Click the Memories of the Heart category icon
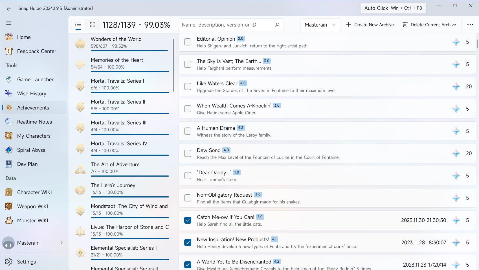Screen dimensions: 479x270 (x=80, y=65)
